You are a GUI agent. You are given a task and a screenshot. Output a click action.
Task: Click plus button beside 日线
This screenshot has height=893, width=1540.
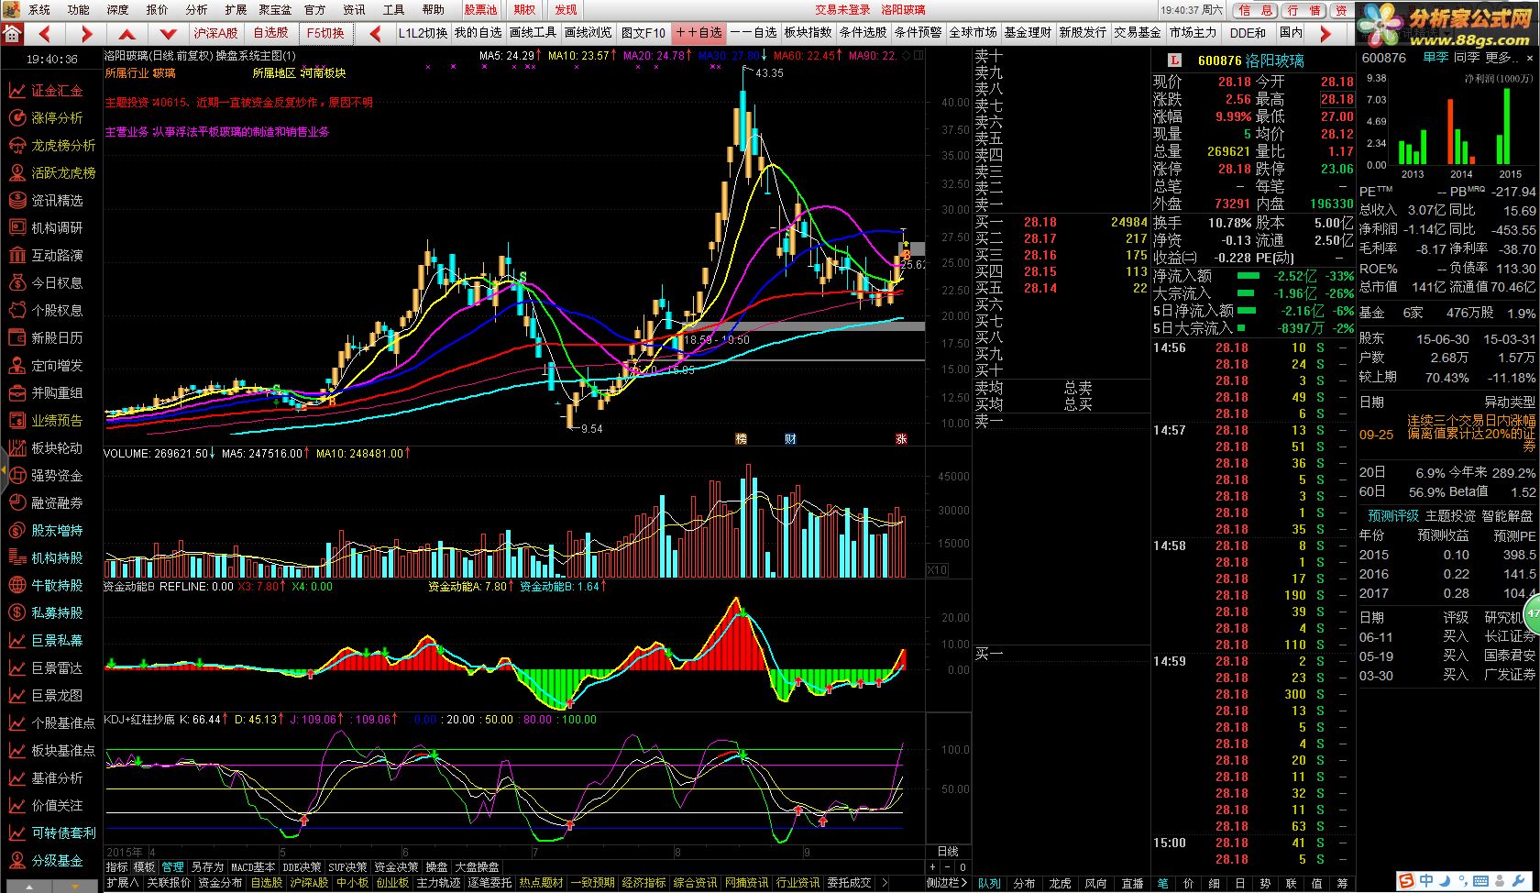point(933,866)
